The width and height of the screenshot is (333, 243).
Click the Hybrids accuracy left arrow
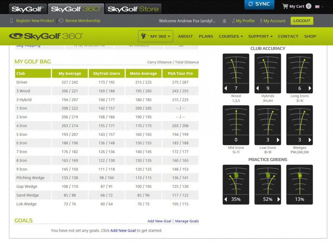[257, 88]
